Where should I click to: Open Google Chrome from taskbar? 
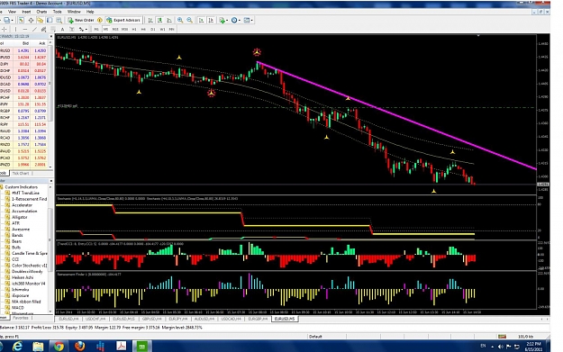coord(59,347)
